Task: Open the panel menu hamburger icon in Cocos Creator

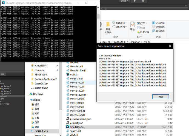Action: coord(186,6)
